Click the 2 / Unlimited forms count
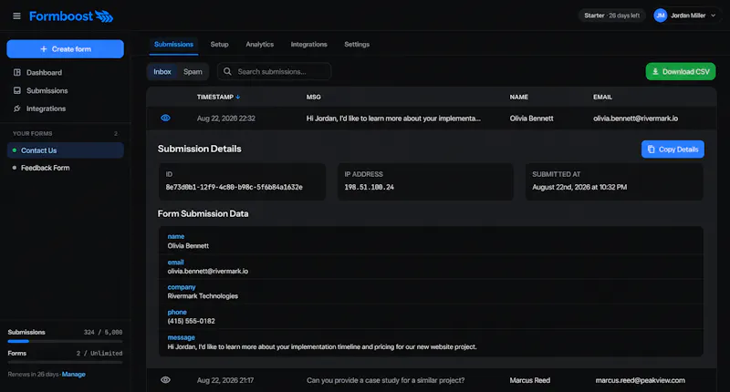This screenshot has width=730, height=392. pyautogui.click(x=99, y=354)
